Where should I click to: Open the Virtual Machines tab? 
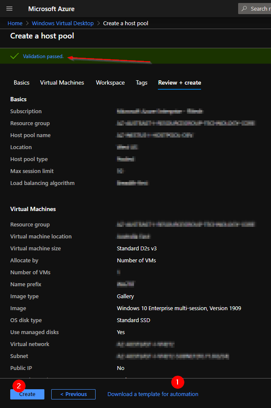click(x=62, y=82)
